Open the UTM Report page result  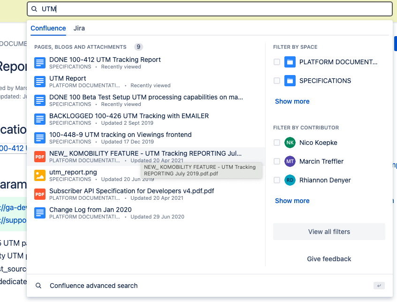(x=146, y=82)
